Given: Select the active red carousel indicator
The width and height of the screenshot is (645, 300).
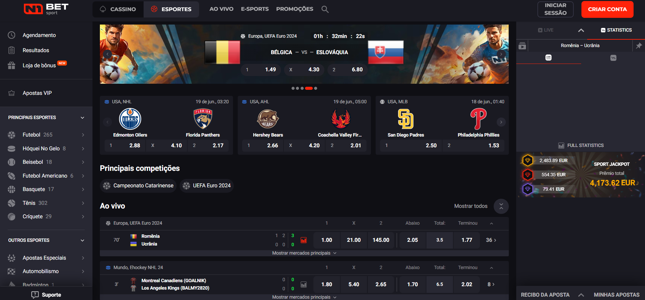Looking at the screenshot, I should 309,88.
